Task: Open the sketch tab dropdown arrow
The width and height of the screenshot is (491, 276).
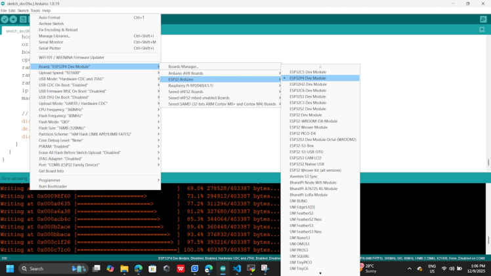Action: coord(482,30)
